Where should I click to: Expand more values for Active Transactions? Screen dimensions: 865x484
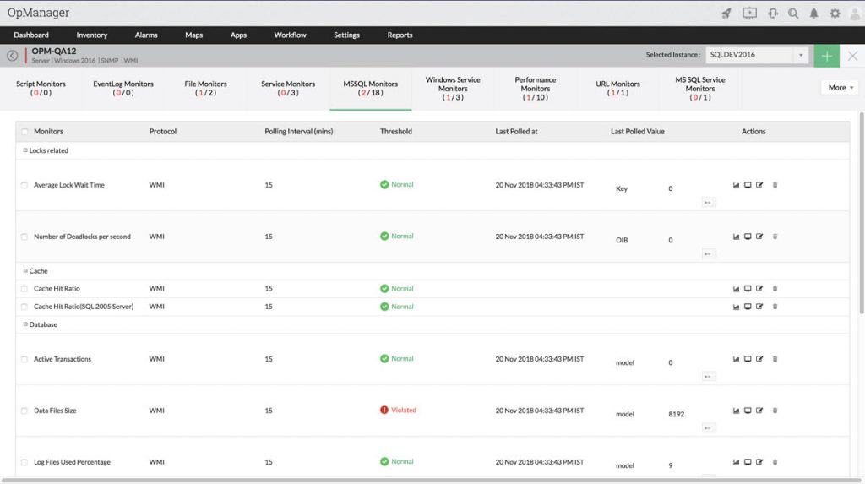pyautogui.click(x=709, y=377)
